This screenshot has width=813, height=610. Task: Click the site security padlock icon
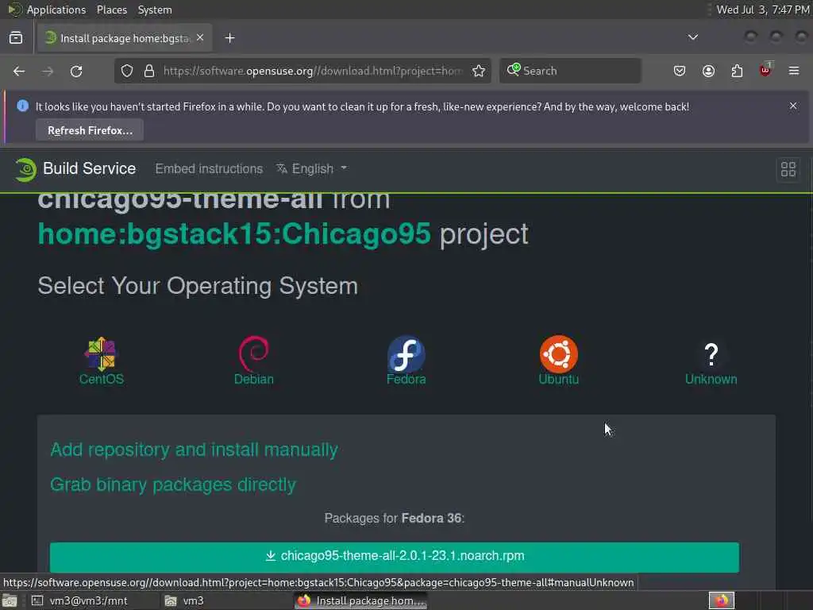[x=149, y=71]
